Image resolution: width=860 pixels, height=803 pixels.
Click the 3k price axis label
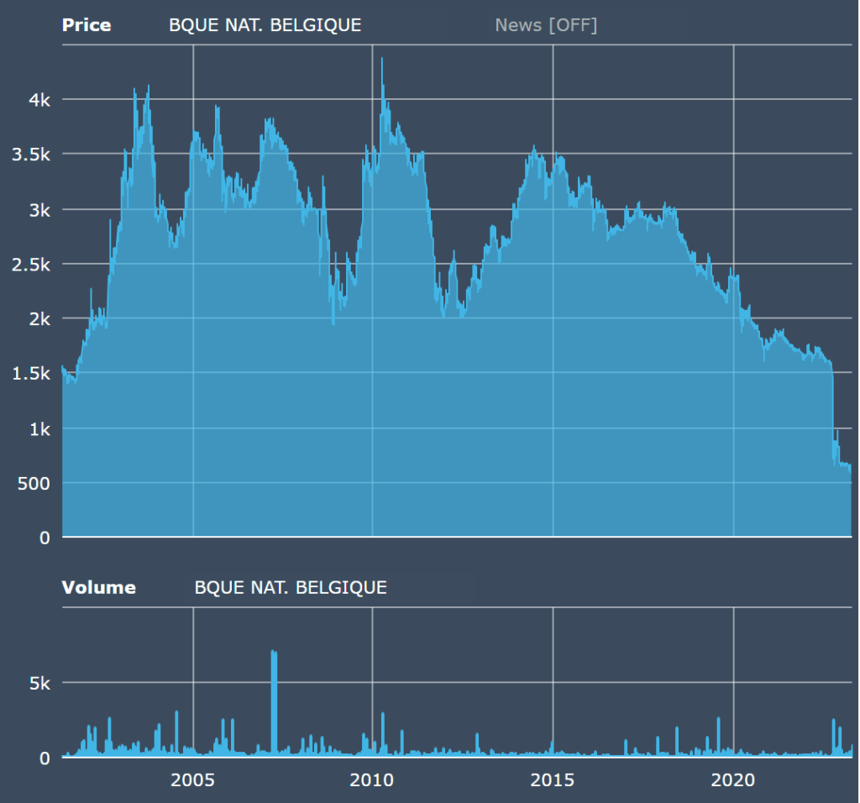click(39, 209)
